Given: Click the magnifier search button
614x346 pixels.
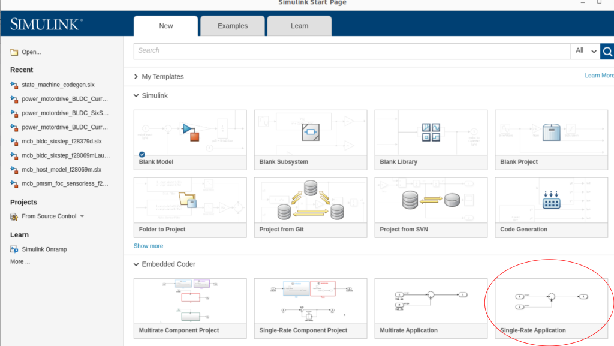Looking at the screenshot, I should (607, 52).
